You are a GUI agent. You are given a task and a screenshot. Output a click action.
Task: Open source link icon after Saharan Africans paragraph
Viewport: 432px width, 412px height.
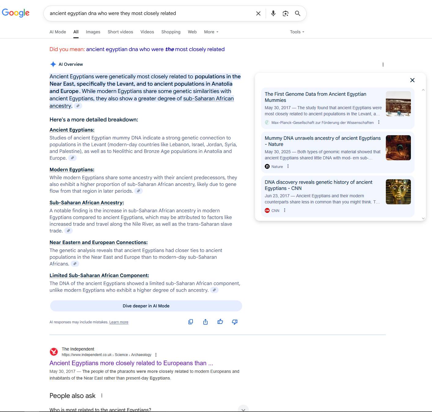pos(75,264)
